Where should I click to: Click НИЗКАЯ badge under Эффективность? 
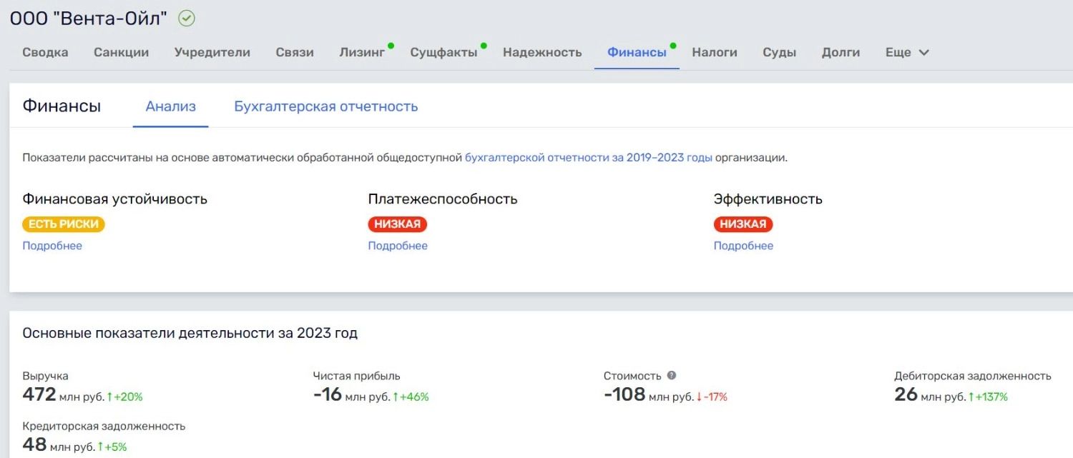(x=743, y=224)
